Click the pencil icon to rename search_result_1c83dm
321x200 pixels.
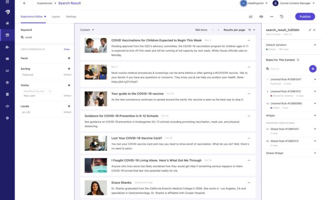(310, 30)
